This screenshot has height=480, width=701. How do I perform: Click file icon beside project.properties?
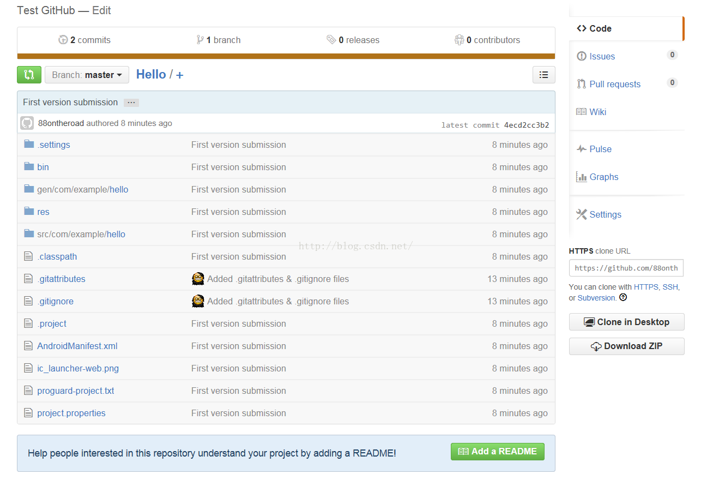coord(29,413)
